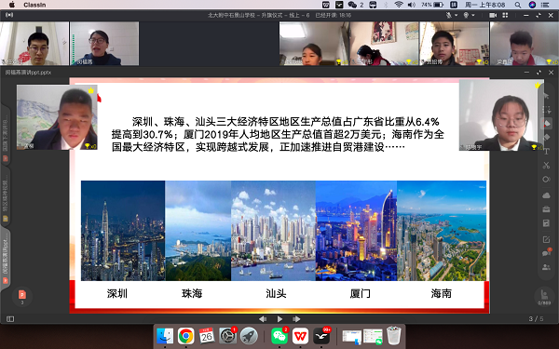Select the Text tool in right toolbar
This screenshot has height=349, width=559.
coord(546,152)
